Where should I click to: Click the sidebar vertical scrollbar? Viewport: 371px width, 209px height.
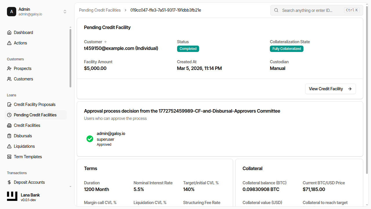[x=70, y=58]
